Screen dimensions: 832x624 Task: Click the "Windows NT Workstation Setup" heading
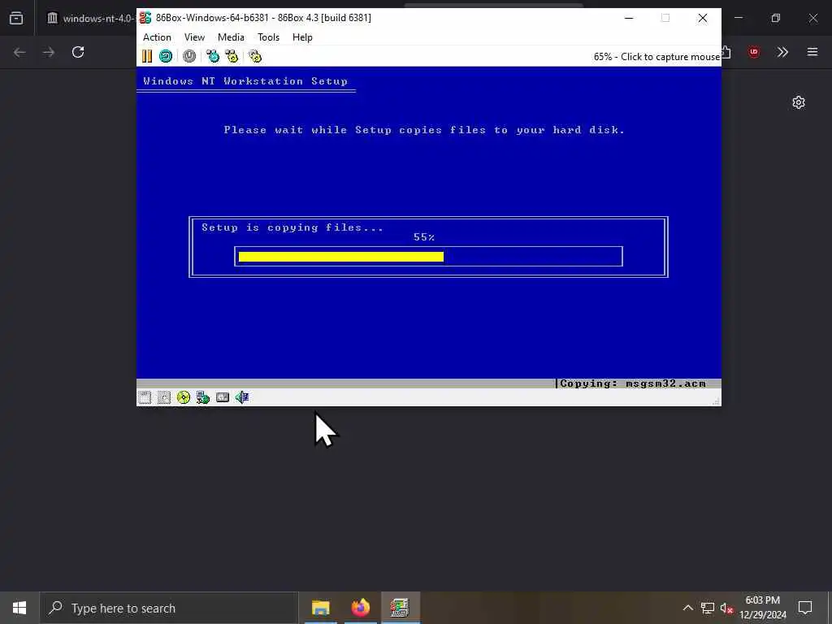pyautogui.click(x=245, y=81)
